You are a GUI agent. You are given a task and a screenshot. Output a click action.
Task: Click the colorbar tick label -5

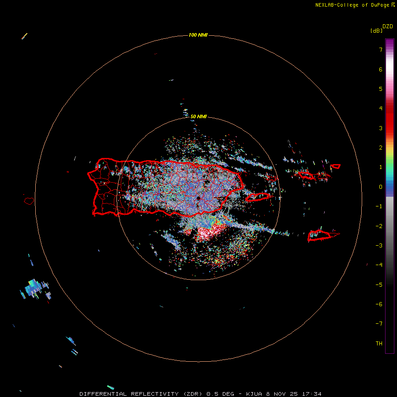[x=379, y=285]
